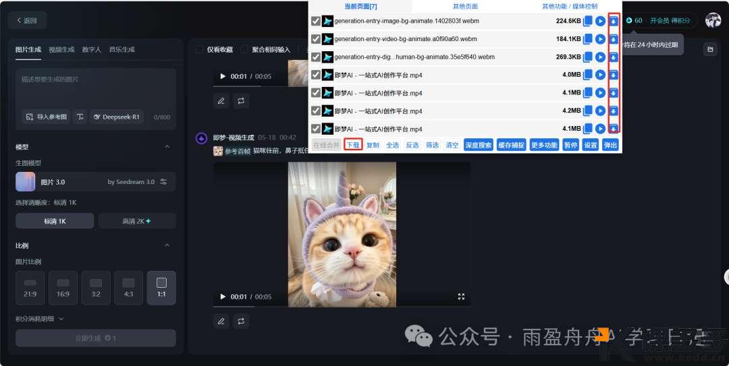Switch to the 视频生成 tab

click(x=61, y=49)
